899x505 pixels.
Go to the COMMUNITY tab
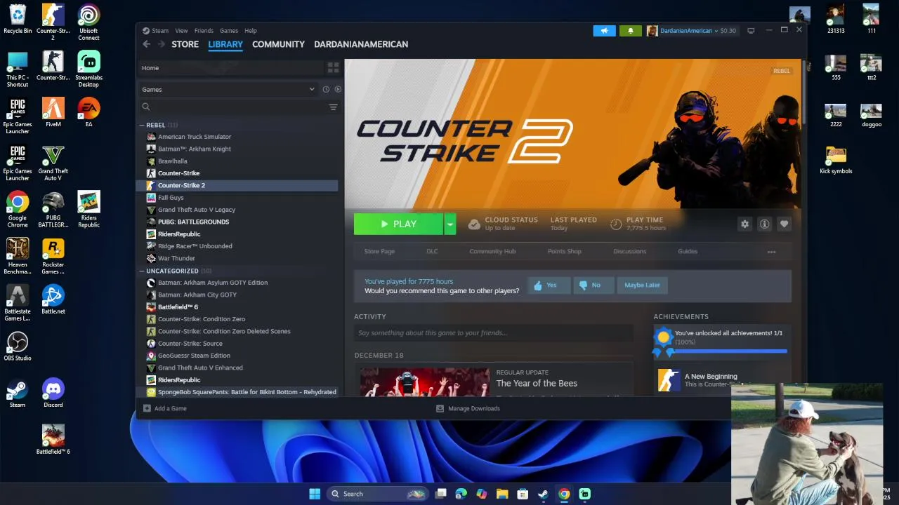(278, 44)
